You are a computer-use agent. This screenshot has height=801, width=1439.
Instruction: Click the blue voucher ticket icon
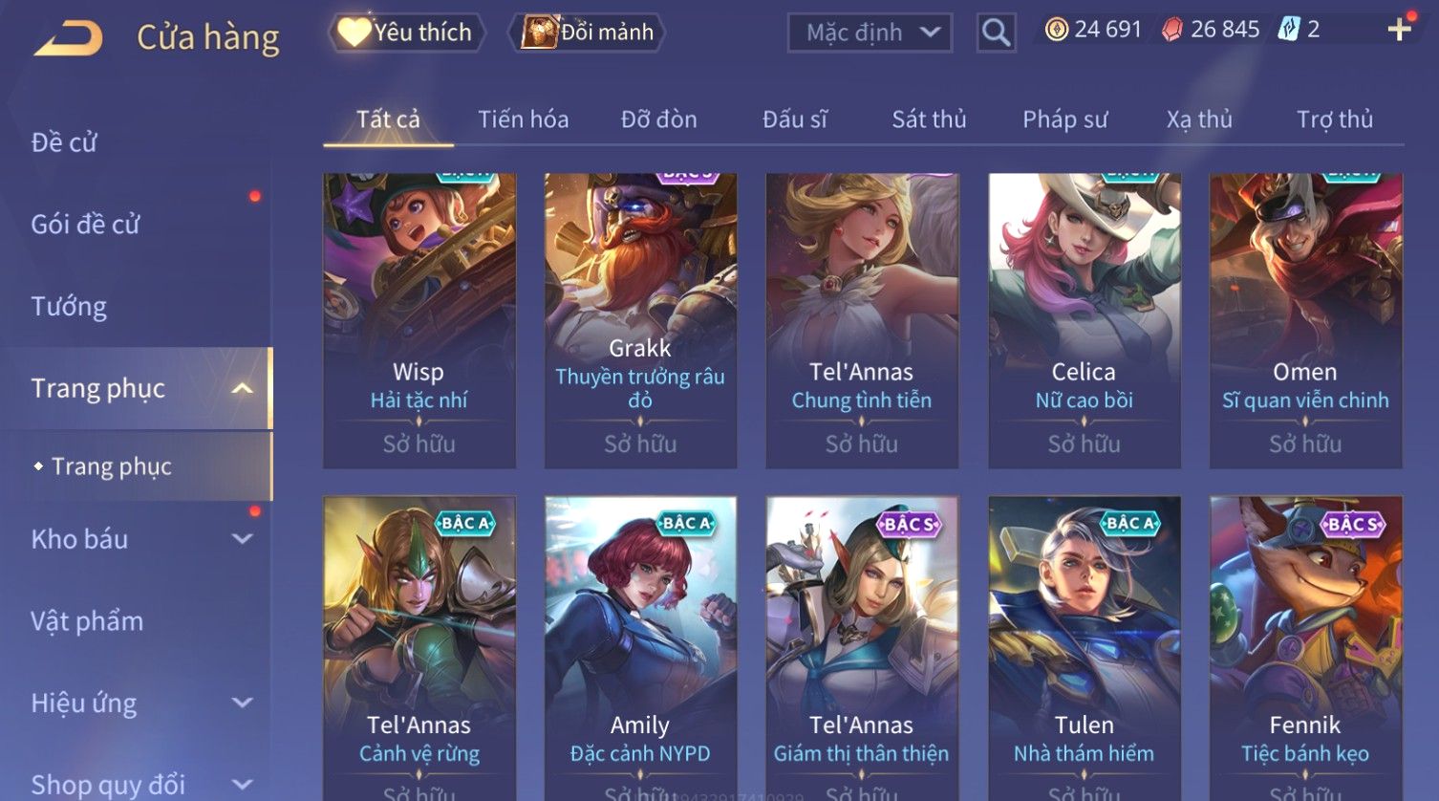tap(1289, 30)
